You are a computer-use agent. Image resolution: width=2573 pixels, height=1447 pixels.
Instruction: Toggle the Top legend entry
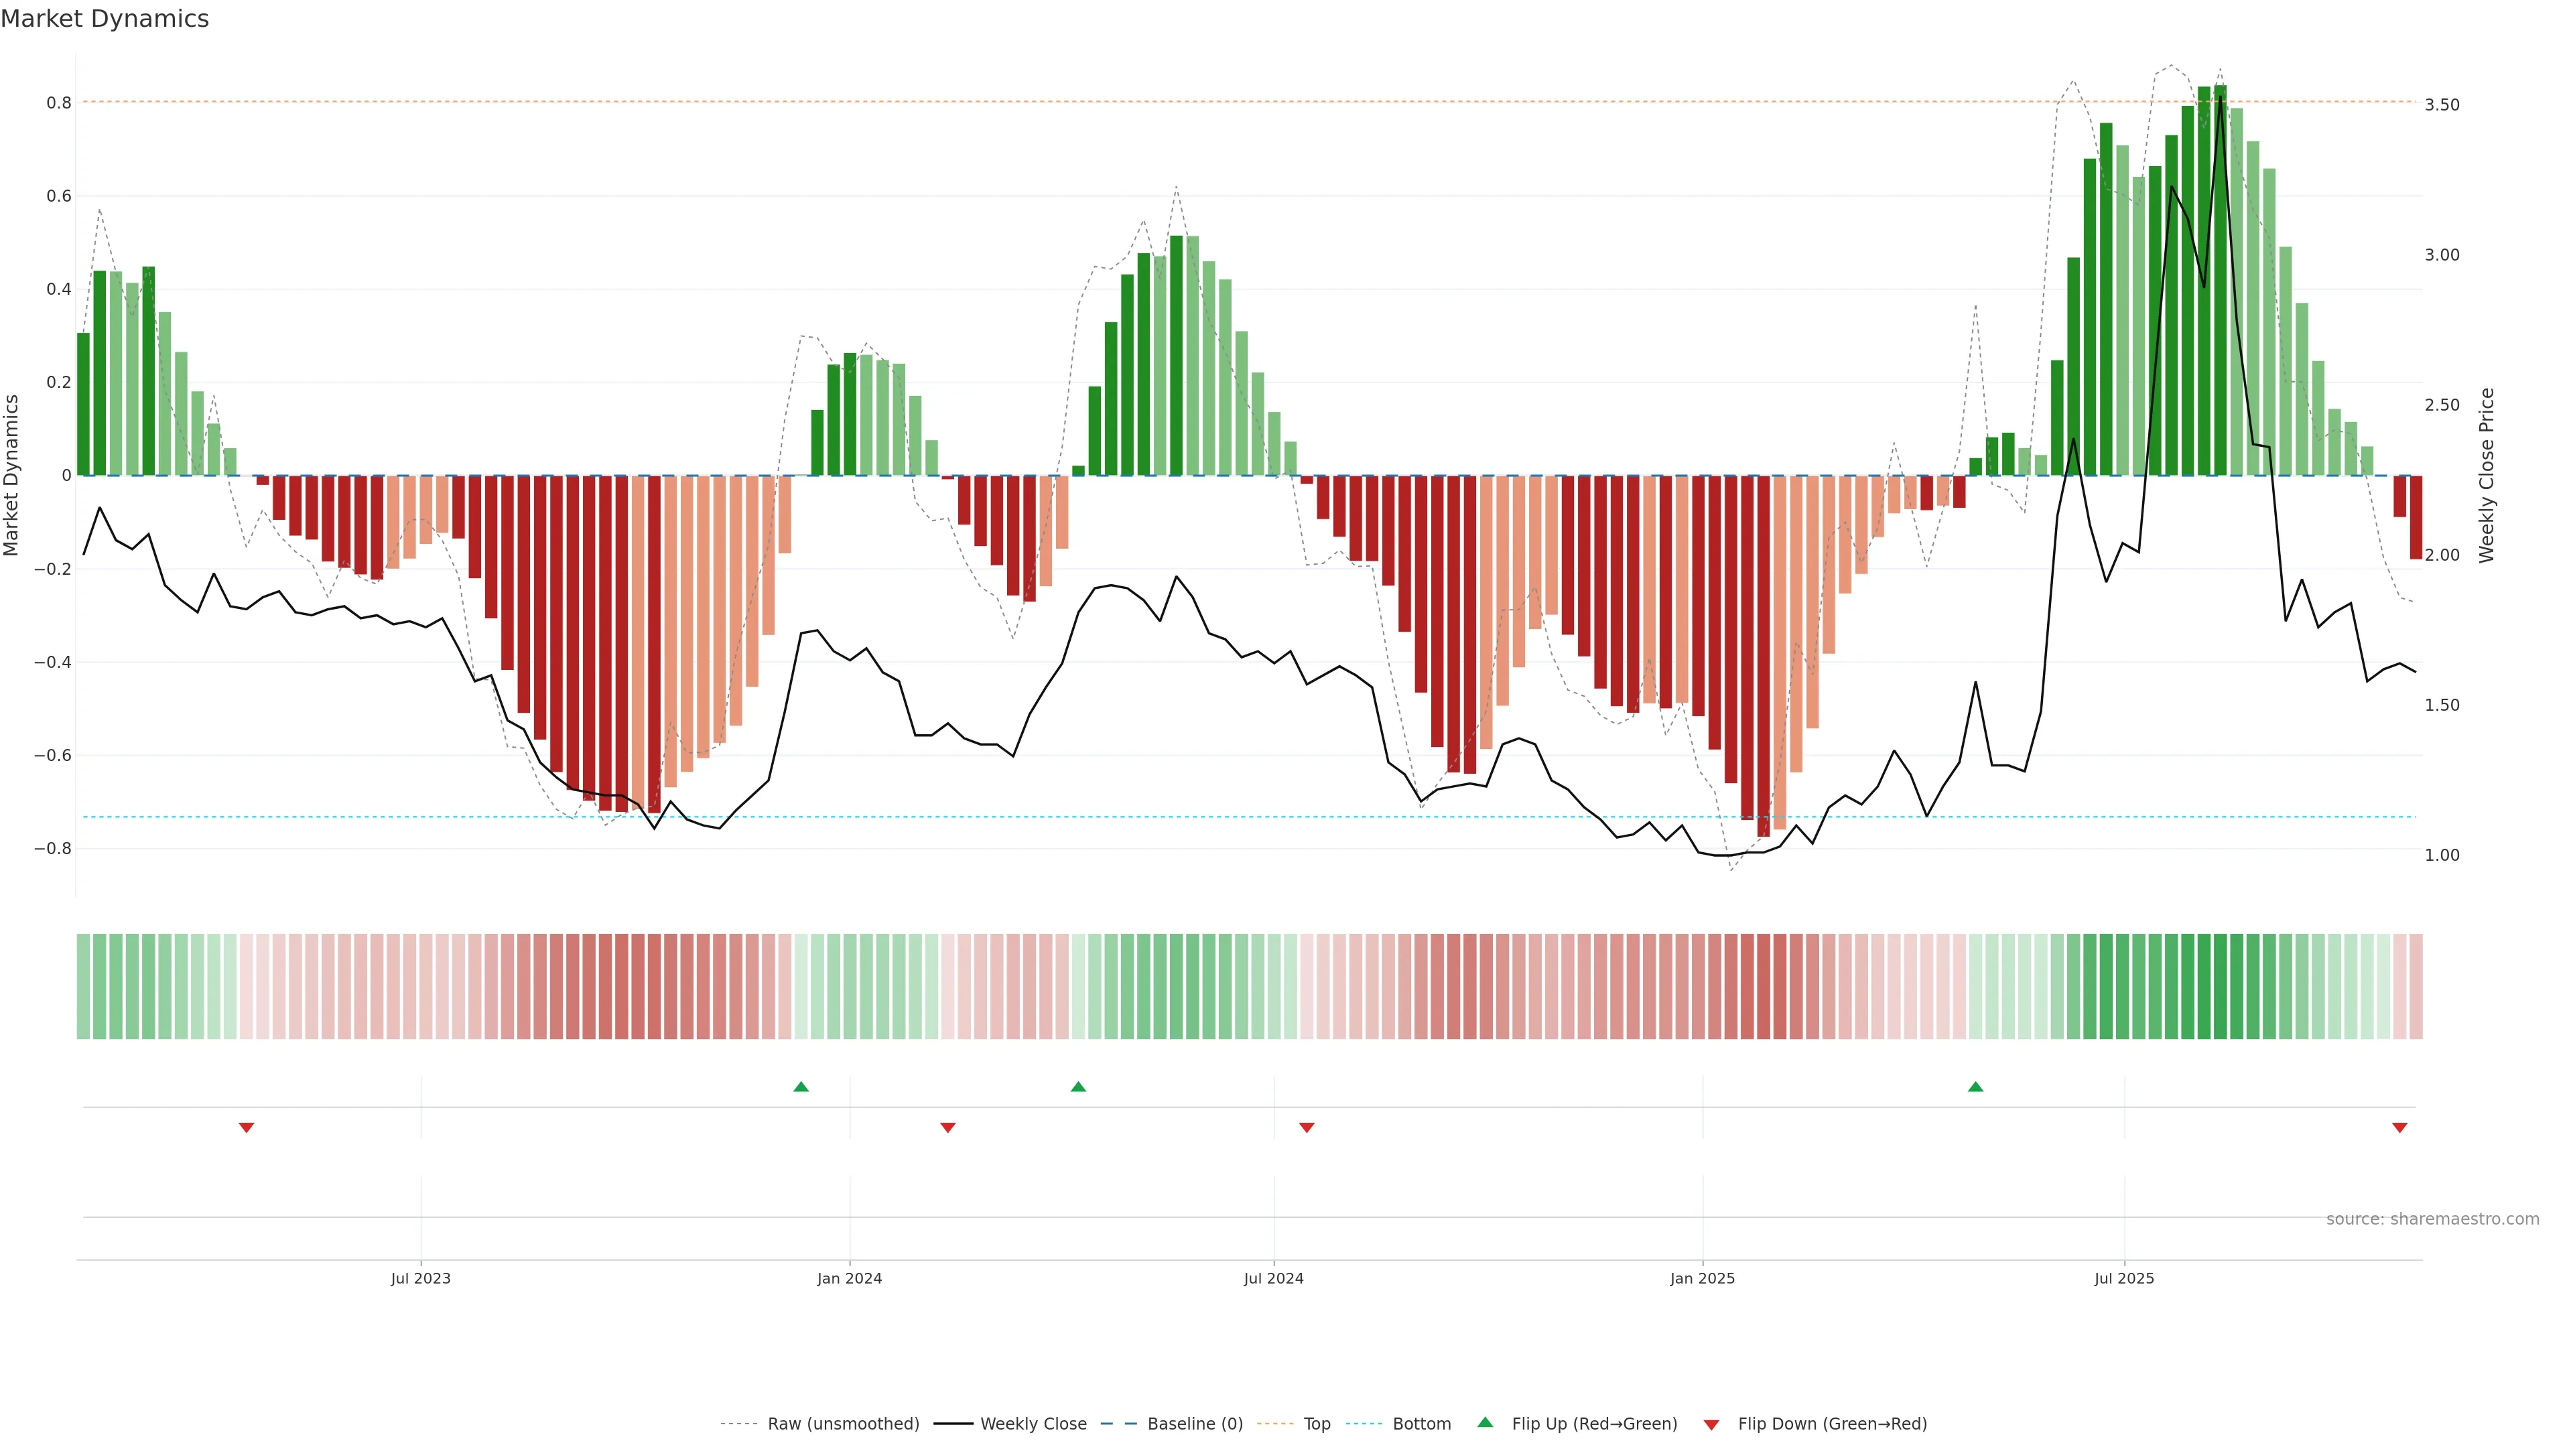(x=1317, y=1423)
